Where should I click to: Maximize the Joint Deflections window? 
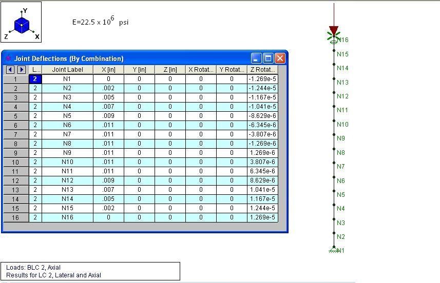tap(268, 58)
